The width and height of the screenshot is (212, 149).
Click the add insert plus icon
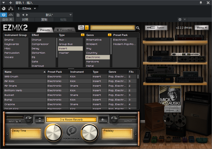[x=11, y=3]
